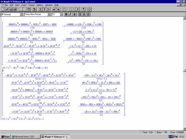Toggle Underline formatting

tap(75, 14)
